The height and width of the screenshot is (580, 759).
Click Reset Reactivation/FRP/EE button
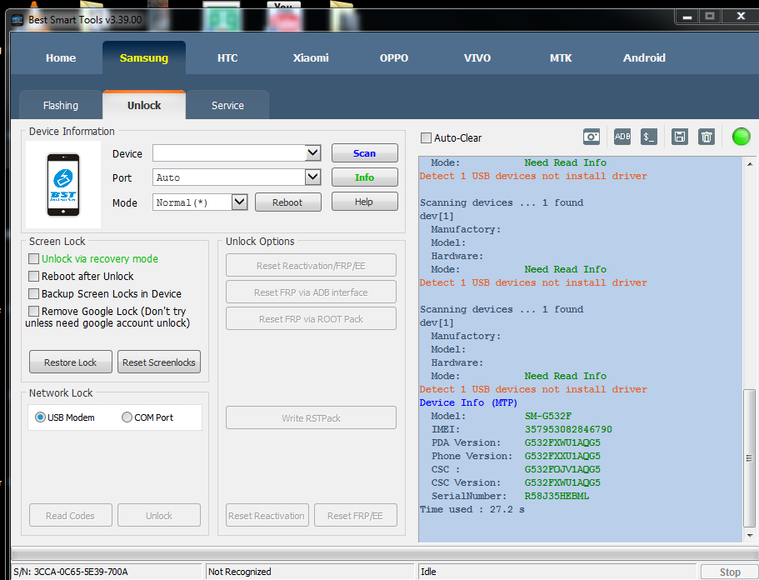[311, 265]
